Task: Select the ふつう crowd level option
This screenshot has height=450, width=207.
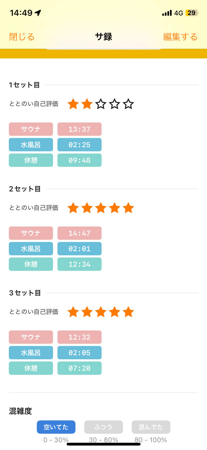Action: (x=103, y=427)
